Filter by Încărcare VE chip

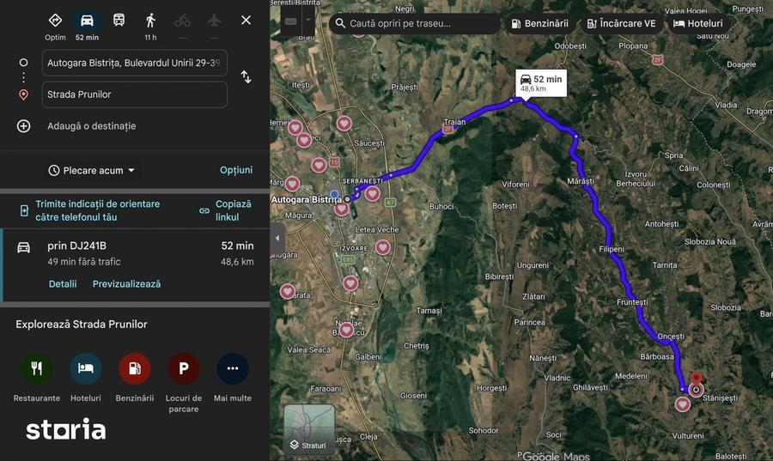pyautogui.click(x=622, y=23)
